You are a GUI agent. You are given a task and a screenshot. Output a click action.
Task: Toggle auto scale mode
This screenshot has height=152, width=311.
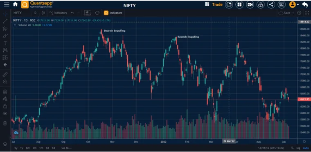click(x=305, y=148)
